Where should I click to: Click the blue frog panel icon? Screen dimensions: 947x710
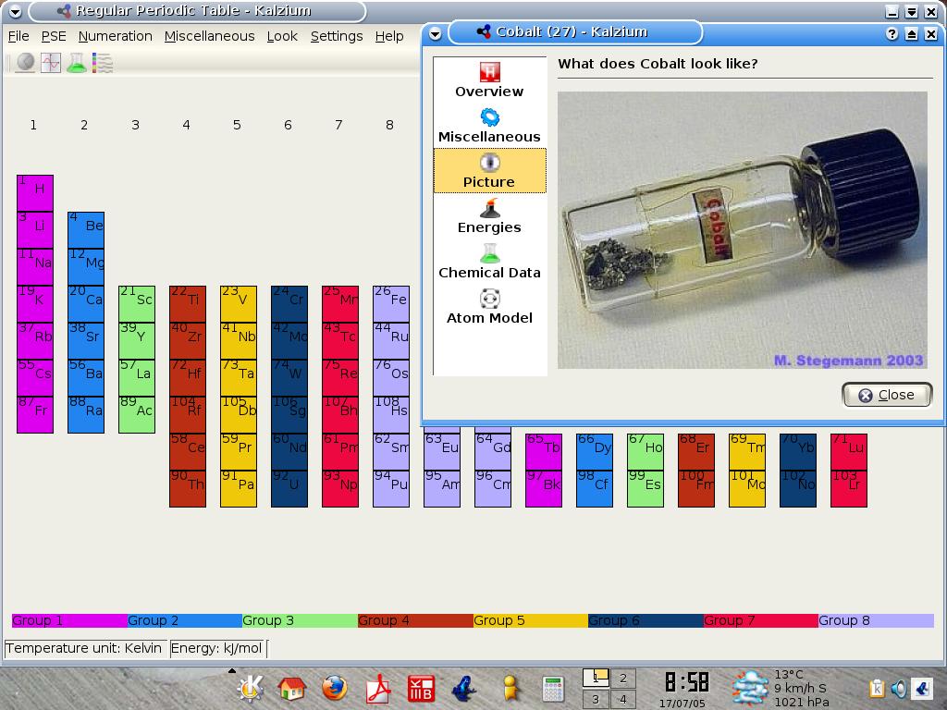pyautogui.click(x=465, y=688)
